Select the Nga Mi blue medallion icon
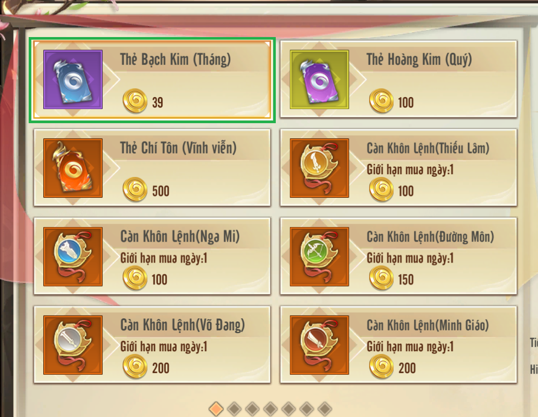Viewport: 538px width, 417px height. 73,257
